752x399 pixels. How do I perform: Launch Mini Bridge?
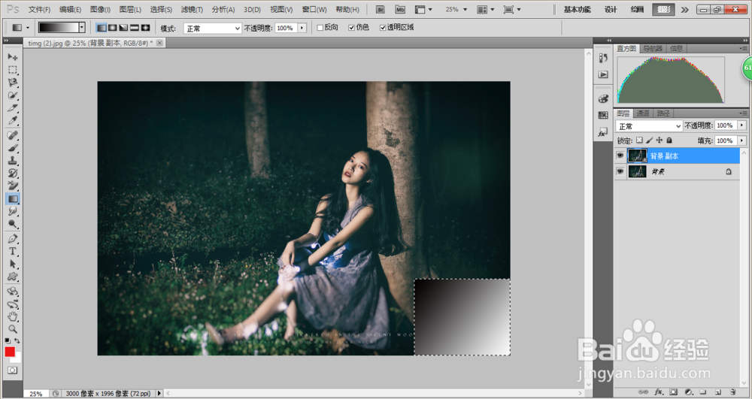pyautogui.click(x=400, y=10)
